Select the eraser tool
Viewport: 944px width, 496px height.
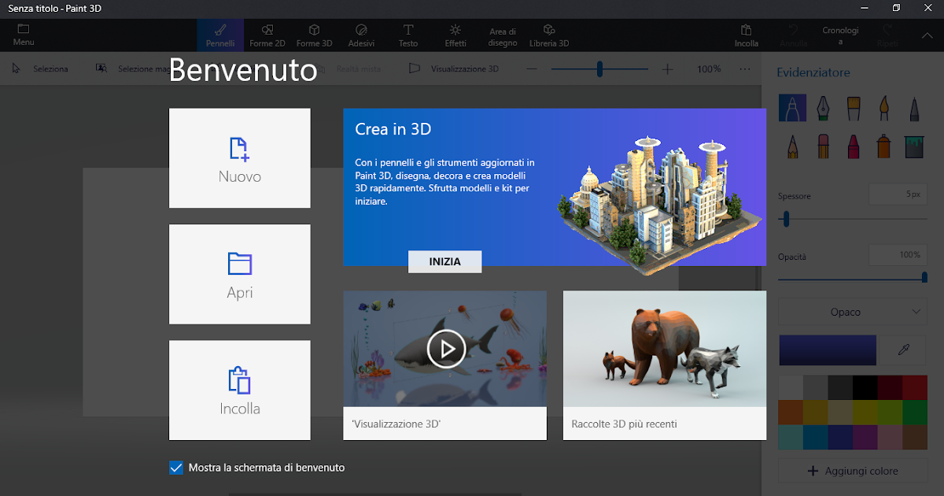point(823,146)
